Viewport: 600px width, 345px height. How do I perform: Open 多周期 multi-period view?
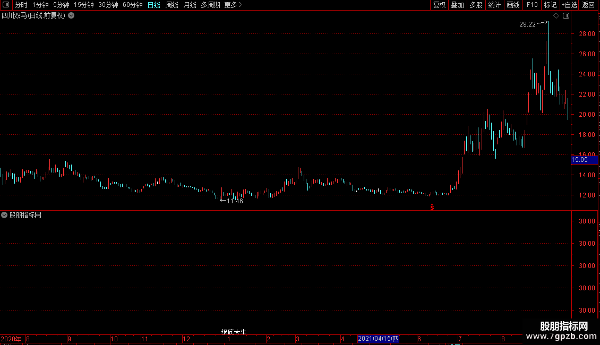[210, 5]
